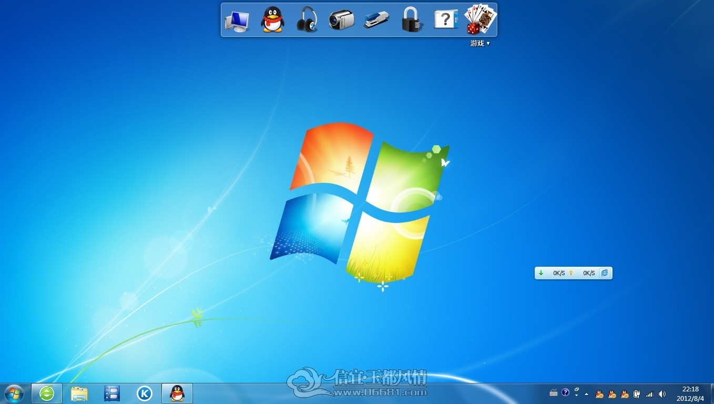Open the headphones music icon in the dock
The width and height of the screenshot is (714, 404).
307,20
